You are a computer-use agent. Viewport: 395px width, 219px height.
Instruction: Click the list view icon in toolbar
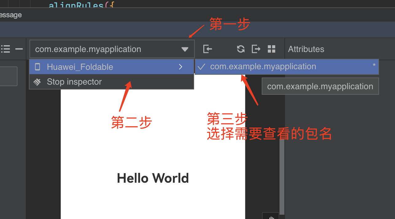coord(6,49)
